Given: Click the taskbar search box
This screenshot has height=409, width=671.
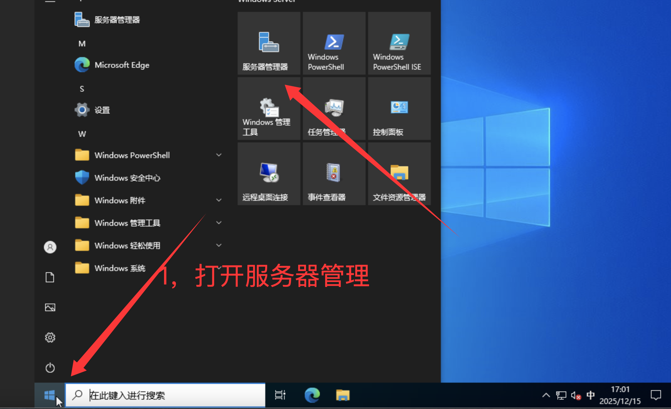Looking at the screenshot, I should pyautogui.click(x=165, y=395).
